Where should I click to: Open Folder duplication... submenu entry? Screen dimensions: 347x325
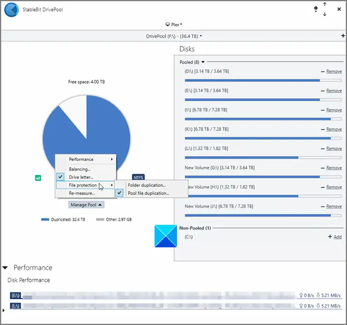tap(152, 185)
